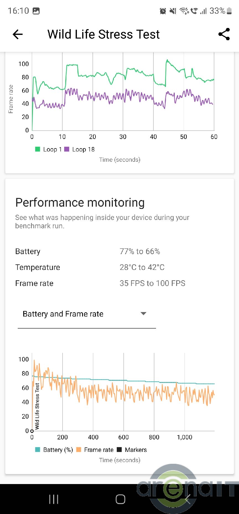The image size is (239, 514).
Task: Tap the Temperature 28°C to 42°C row
Action: (90, 267)
